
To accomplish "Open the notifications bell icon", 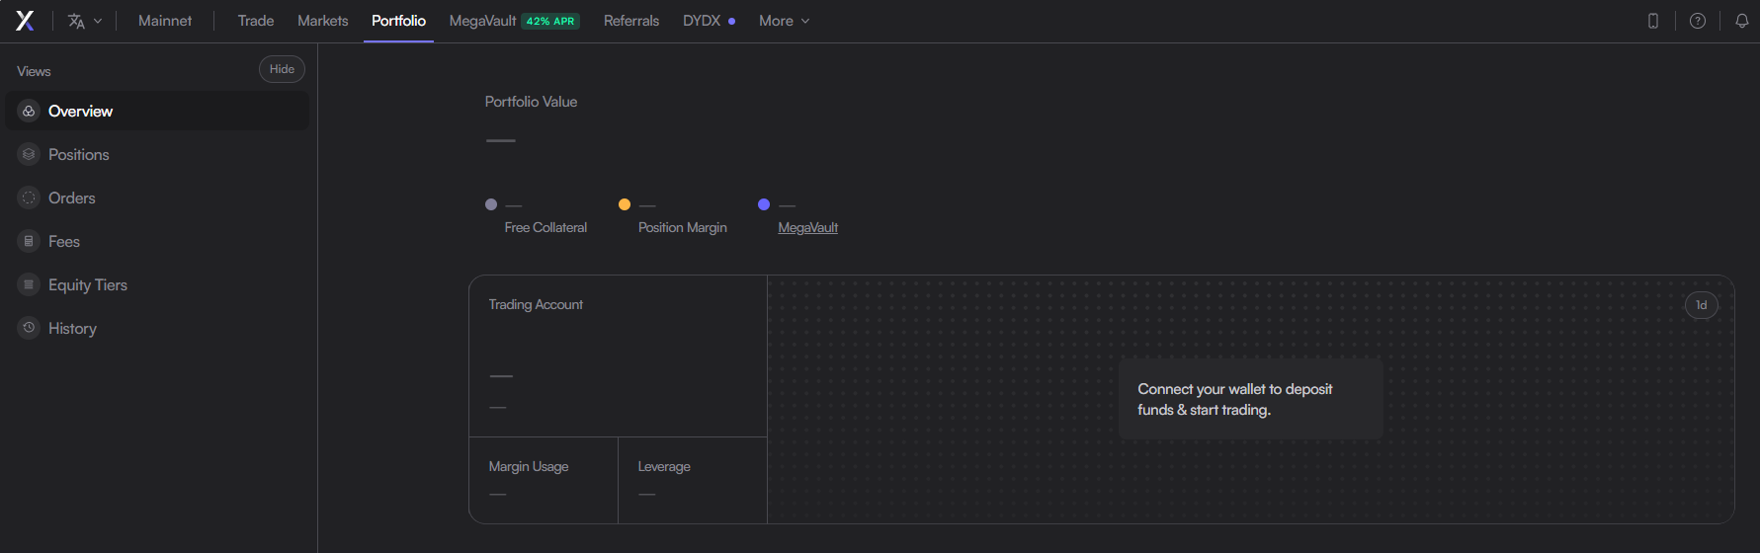I will point(1742,21).
